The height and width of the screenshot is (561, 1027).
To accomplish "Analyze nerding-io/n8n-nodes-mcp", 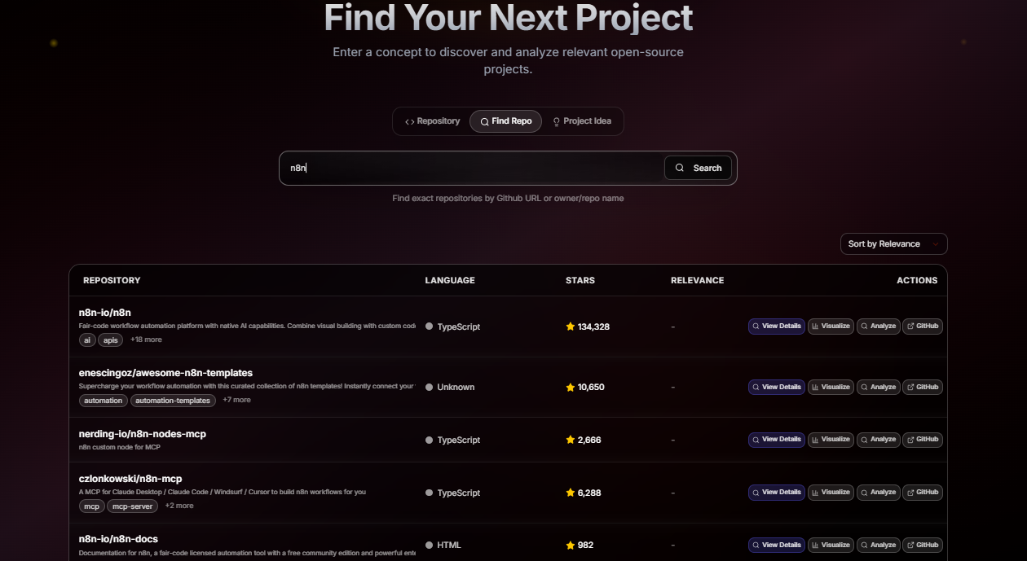I will pos(879,440).
